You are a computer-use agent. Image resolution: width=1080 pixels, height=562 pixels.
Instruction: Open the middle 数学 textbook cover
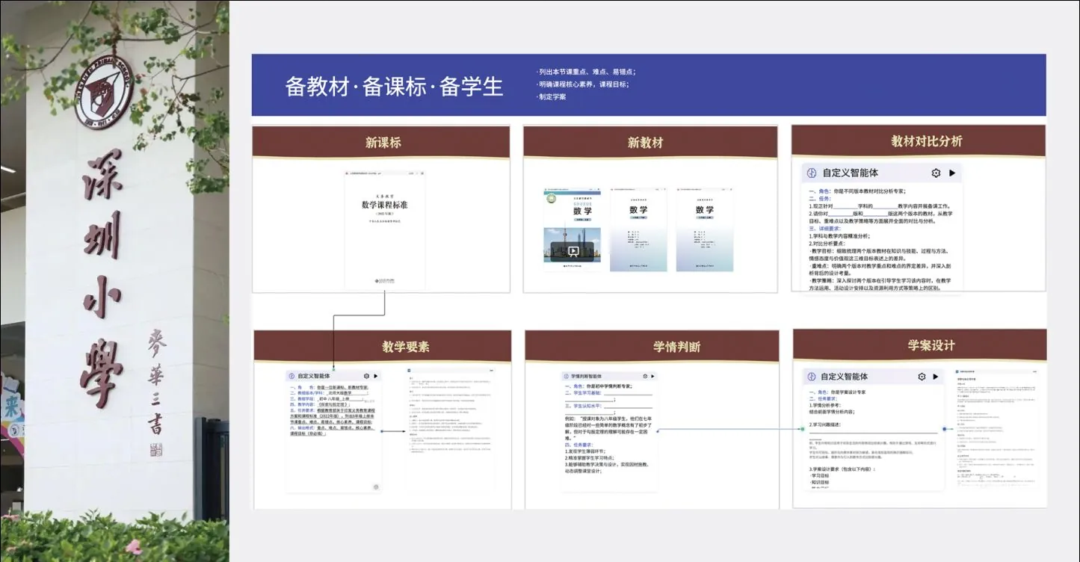point(638,230)
